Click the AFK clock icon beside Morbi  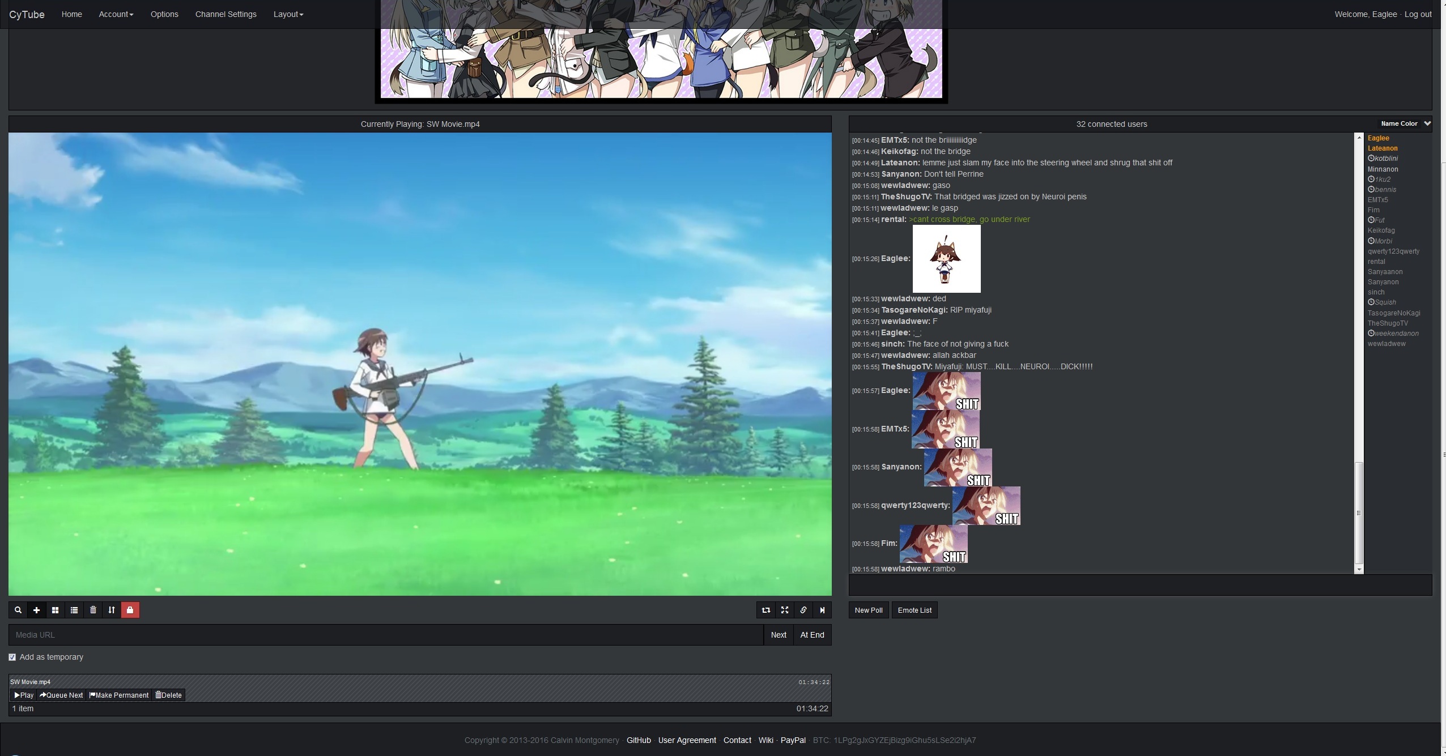1371,241
